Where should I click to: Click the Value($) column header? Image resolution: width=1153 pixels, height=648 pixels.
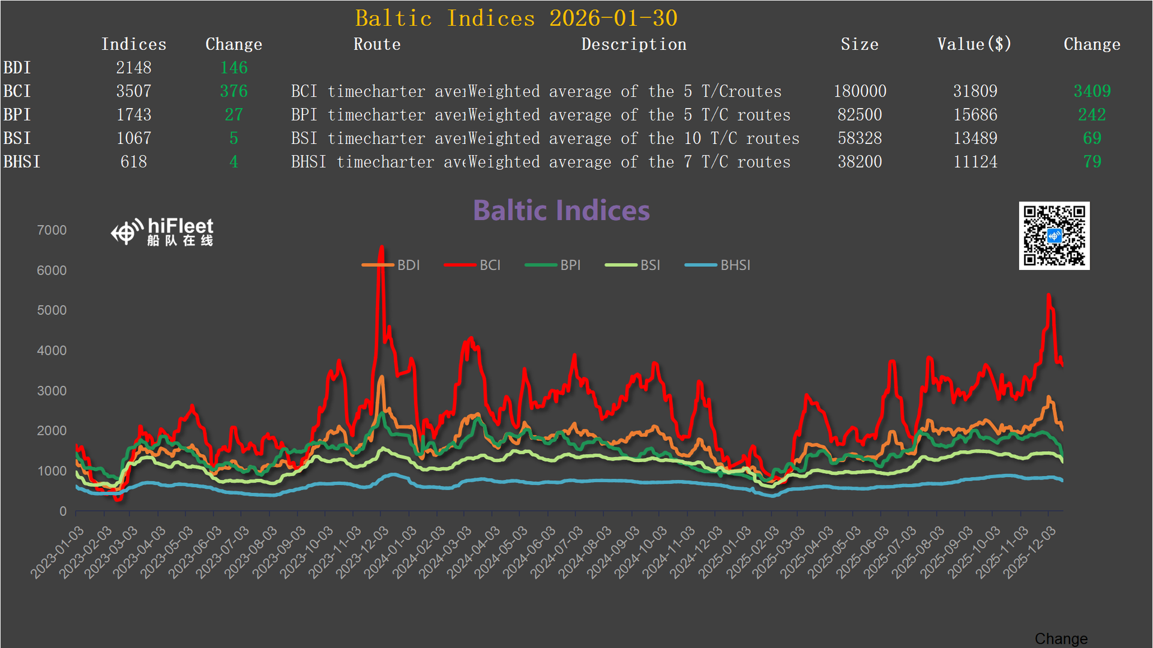click(974, 44)
